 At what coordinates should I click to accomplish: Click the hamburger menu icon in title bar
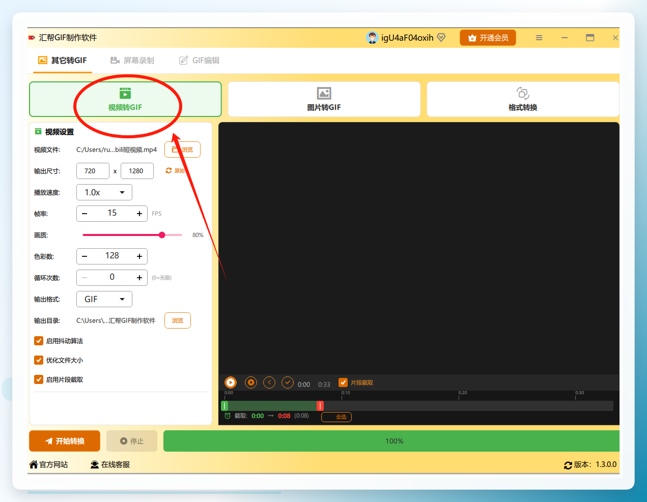pos(539,38)
